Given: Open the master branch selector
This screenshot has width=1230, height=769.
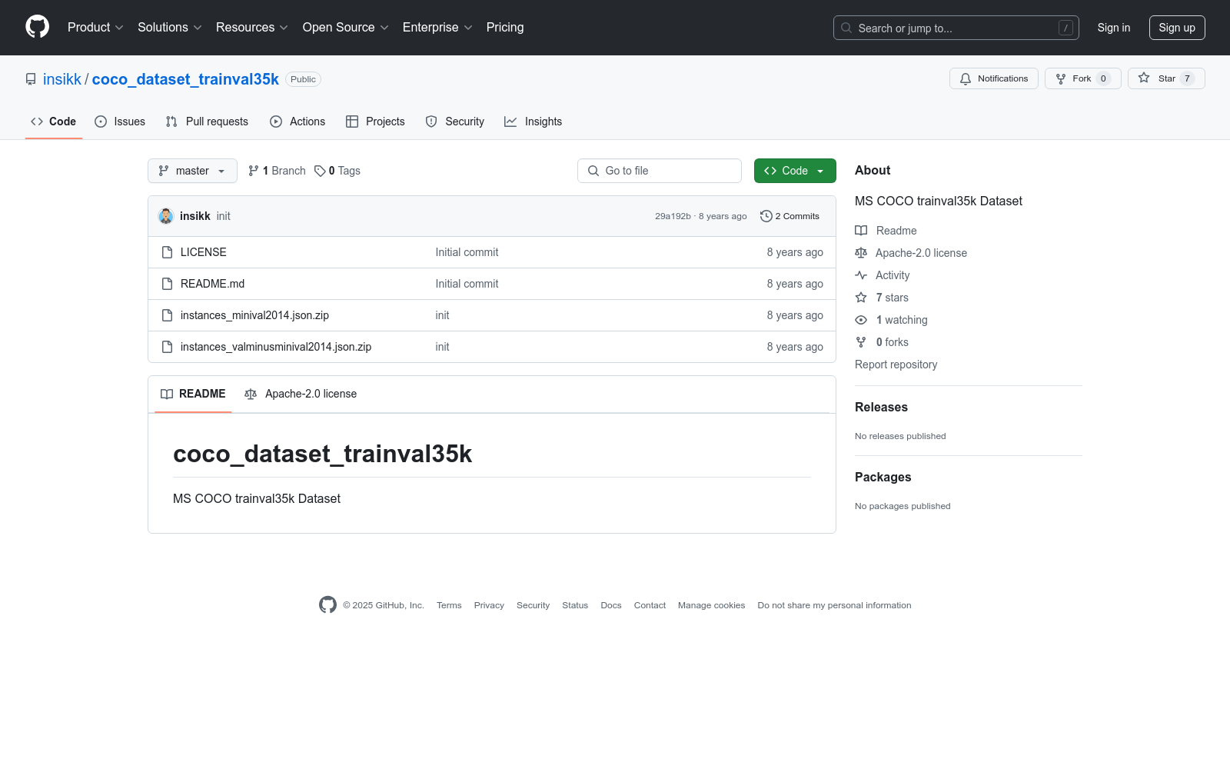Looking at the screenshot, I should 192,171.
